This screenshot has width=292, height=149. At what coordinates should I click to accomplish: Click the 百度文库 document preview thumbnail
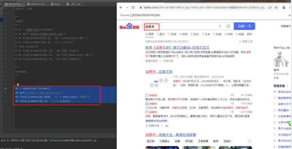159,83
